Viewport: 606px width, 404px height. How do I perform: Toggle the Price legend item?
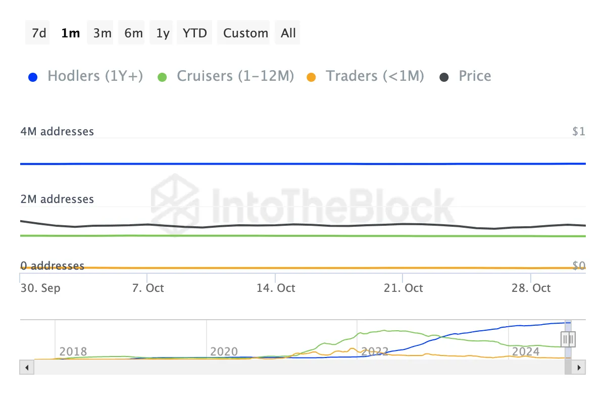[475, 76]
